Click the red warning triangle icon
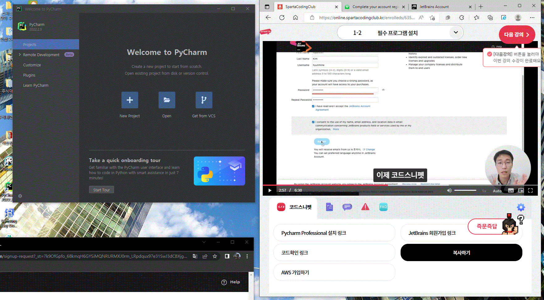The image size is (544, 300). tap(365, 207)
